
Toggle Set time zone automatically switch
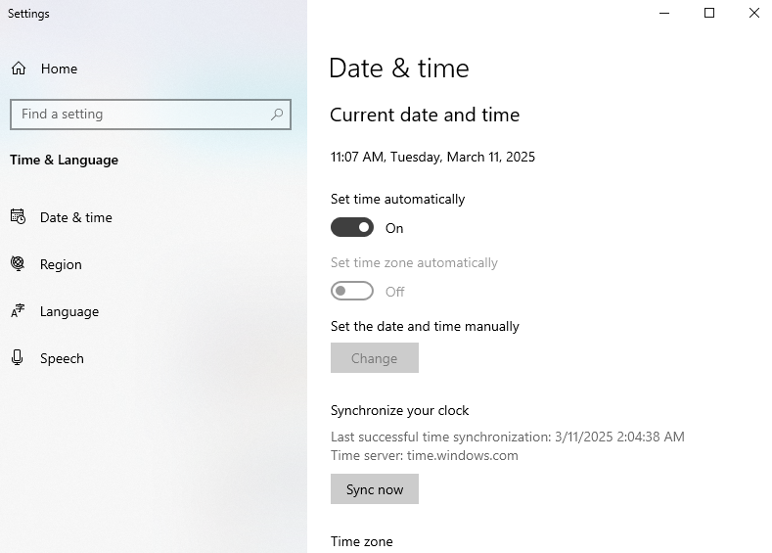[352, 291]
